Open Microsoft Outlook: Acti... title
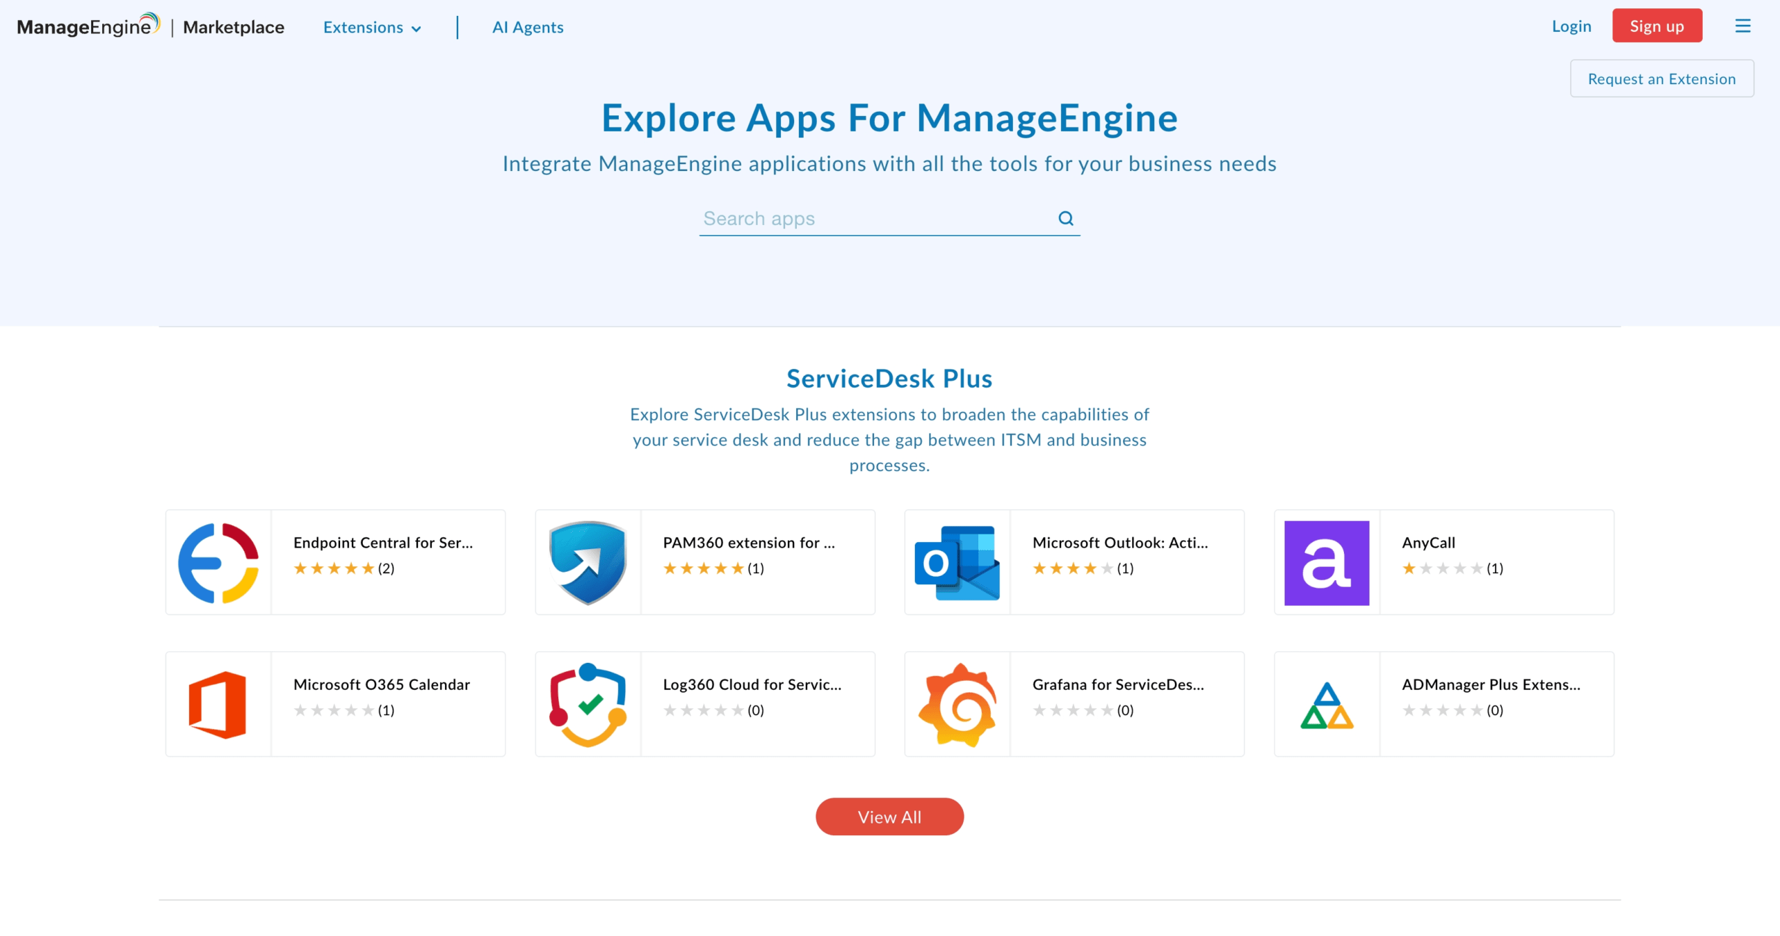This screenshot has height=936, width=1780. click(1120, 543)
